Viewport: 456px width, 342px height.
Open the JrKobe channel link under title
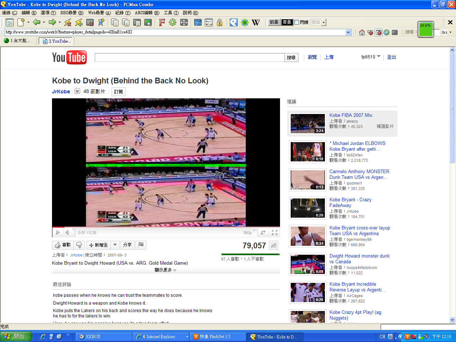(x=61, y=92)
